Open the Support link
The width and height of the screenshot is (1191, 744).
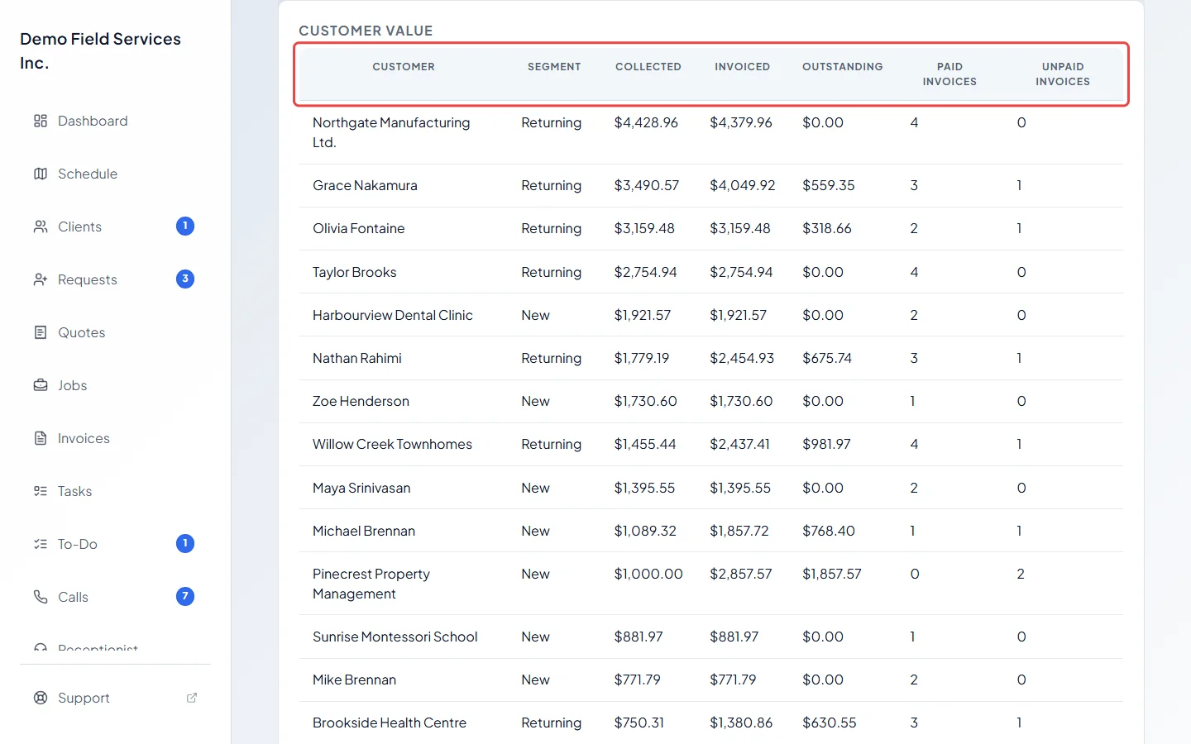(116, 698)
